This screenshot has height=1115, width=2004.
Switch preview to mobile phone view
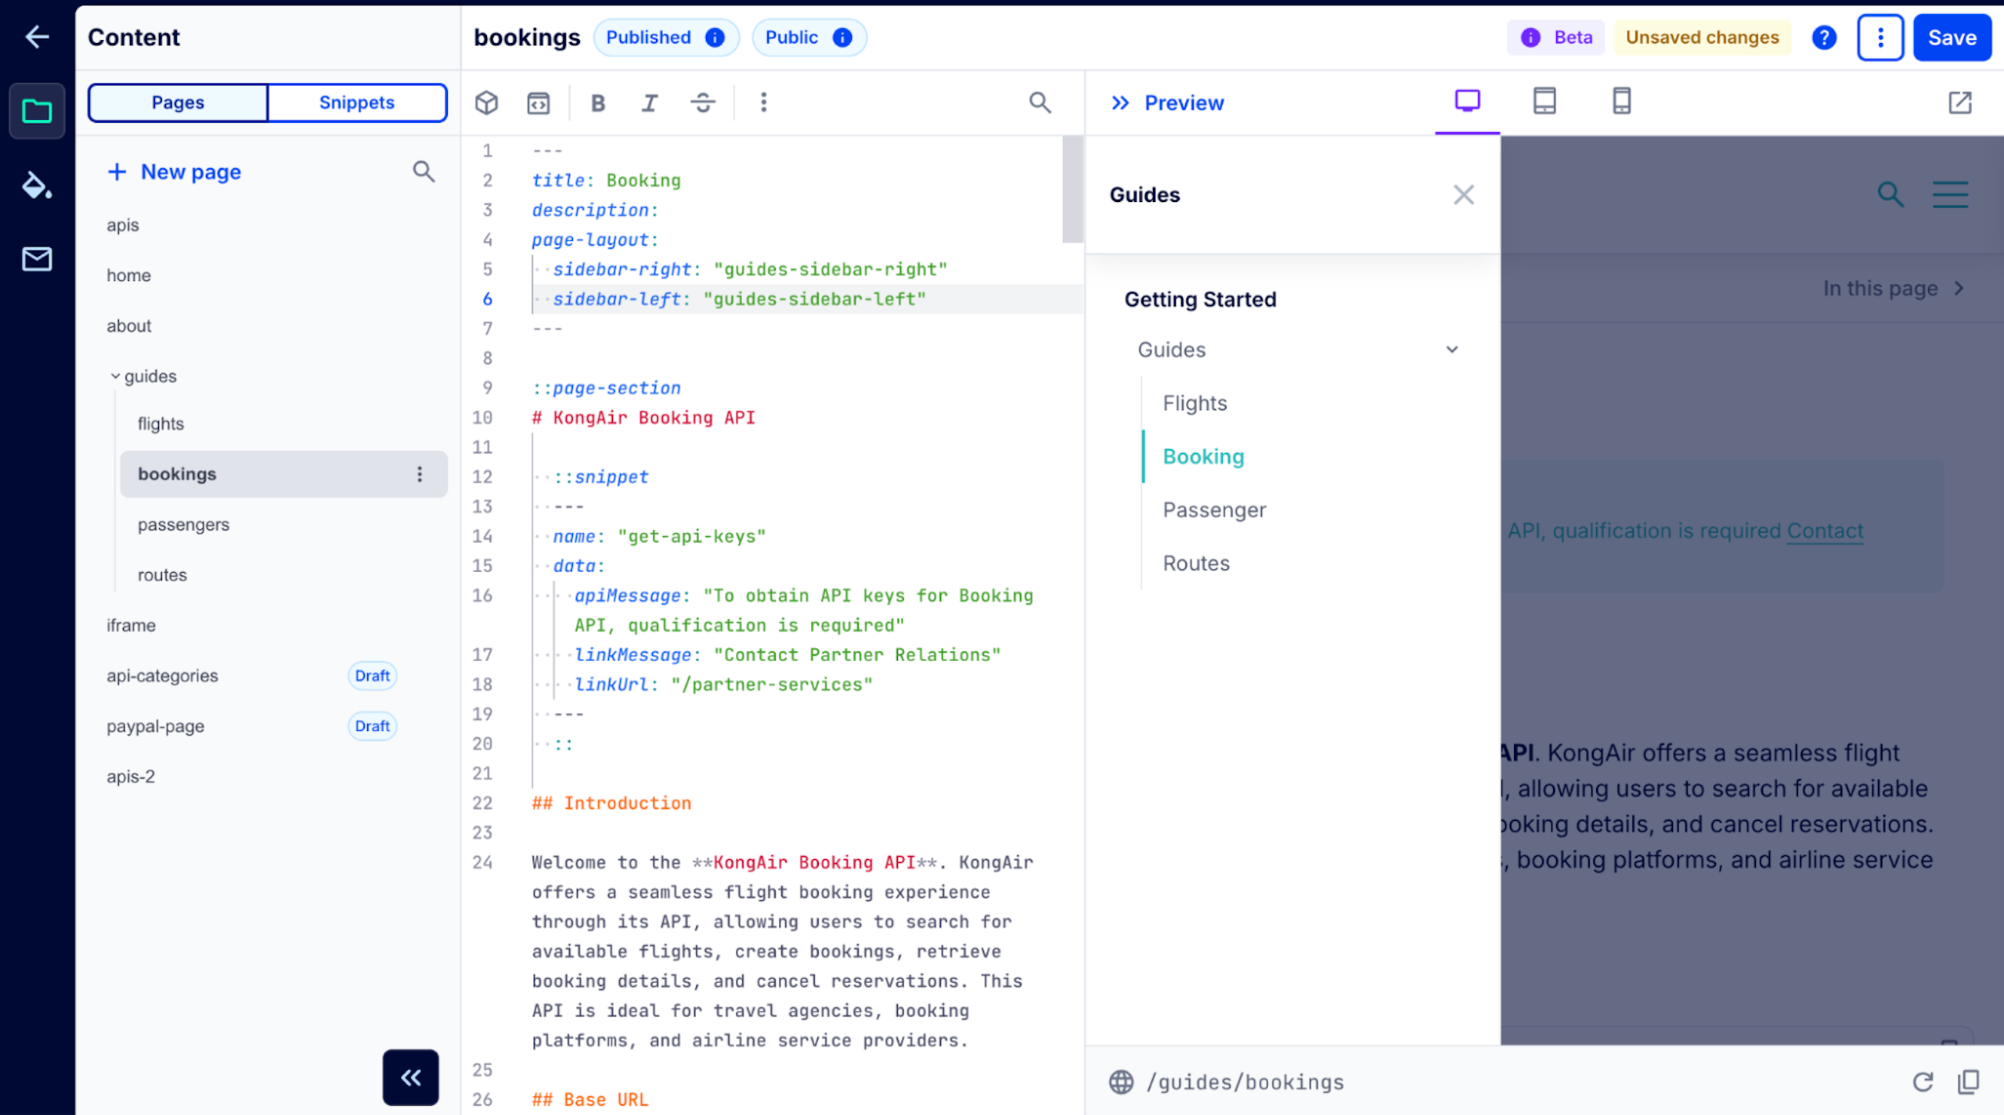[x=1621, y=101]
